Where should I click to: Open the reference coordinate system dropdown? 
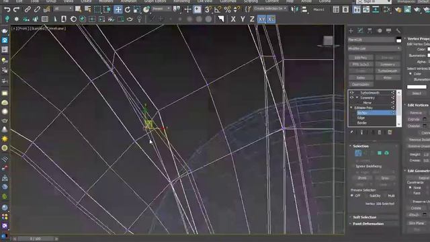pyautogui.click(x=161, y=9)
